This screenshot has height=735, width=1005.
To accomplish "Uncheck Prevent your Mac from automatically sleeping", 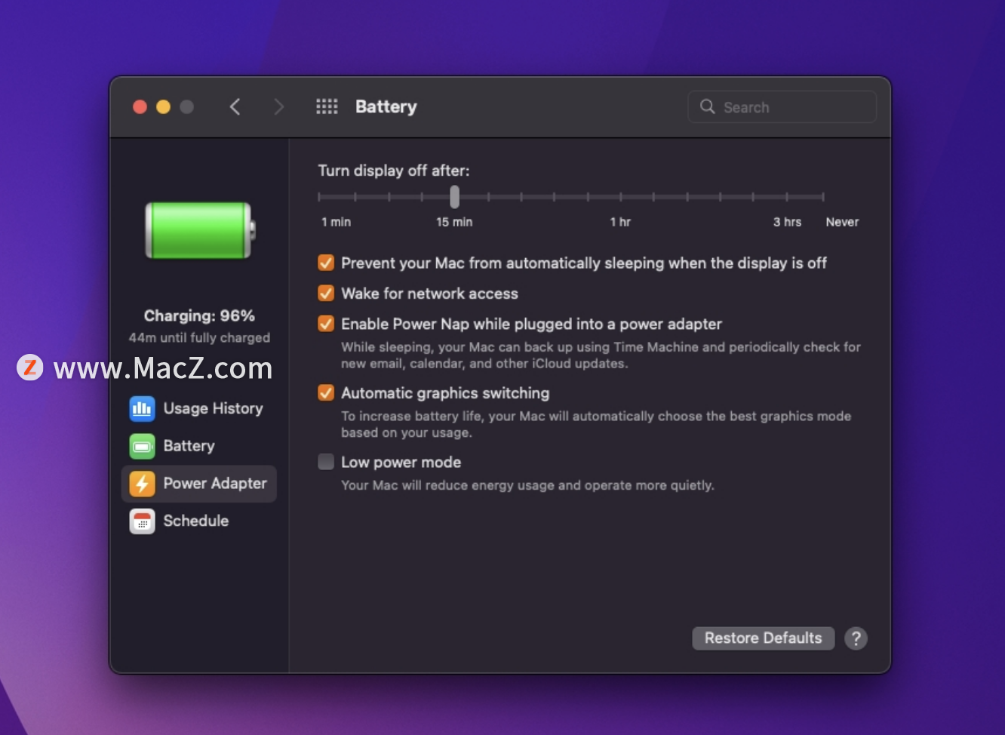I will coord(326,263).
